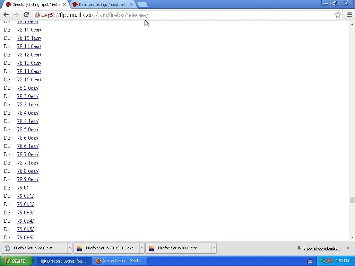The height and width of the screenshot is (266, 355).
Task: Open Firefox Setup 22.0.exe download
Action: (x=34, y=248)
